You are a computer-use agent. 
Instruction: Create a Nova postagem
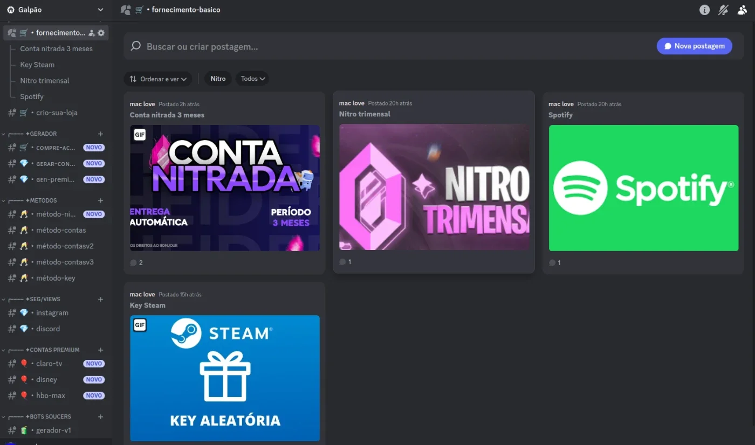pos(695,46)
